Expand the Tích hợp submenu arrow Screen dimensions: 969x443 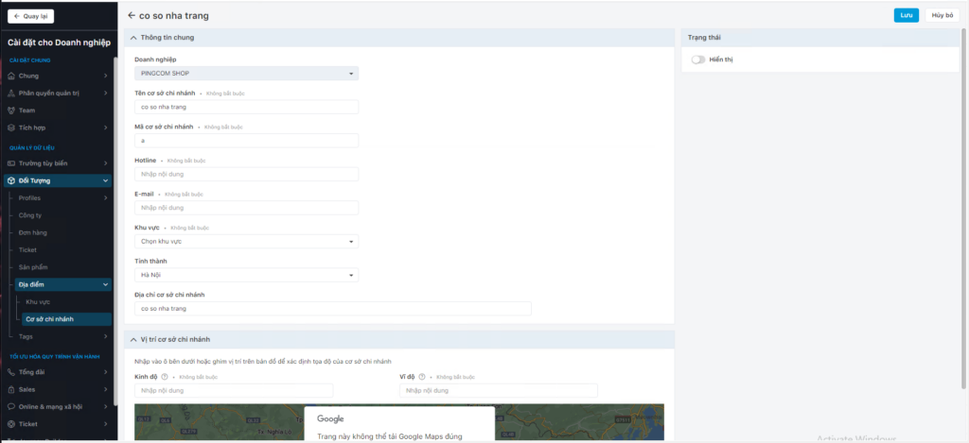pyautogui.click(x=106, y=128)
